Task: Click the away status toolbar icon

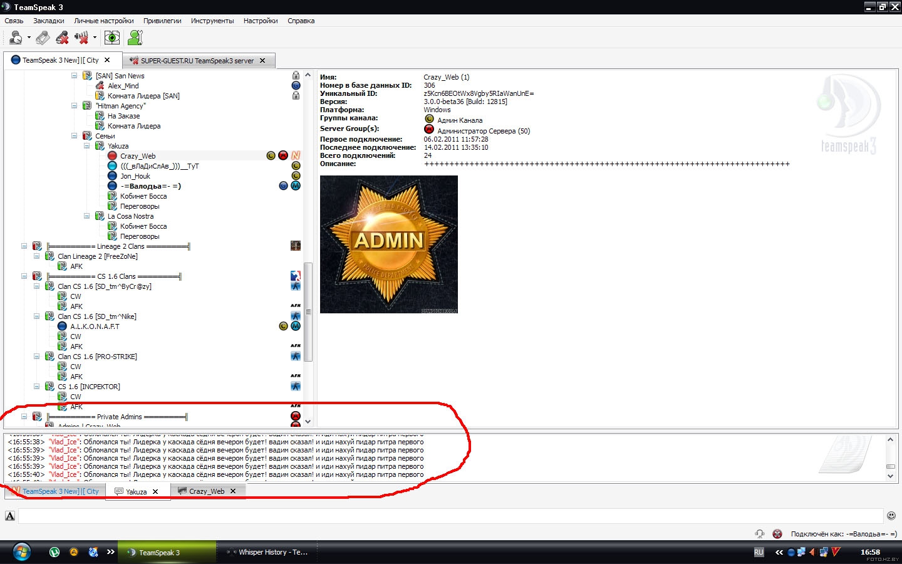Action: (16, 38)
